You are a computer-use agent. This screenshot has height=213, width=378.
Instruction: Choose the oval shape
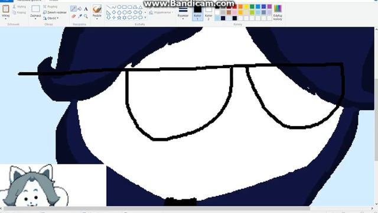(x=119, y=7)
